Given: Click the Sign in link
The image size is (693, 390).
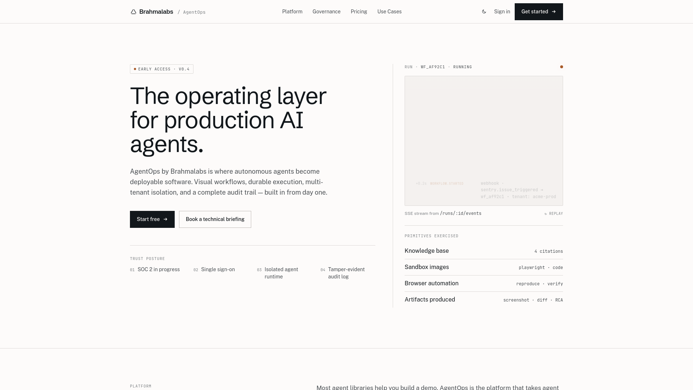Looking at the screenshot, I should coord(502,12).
